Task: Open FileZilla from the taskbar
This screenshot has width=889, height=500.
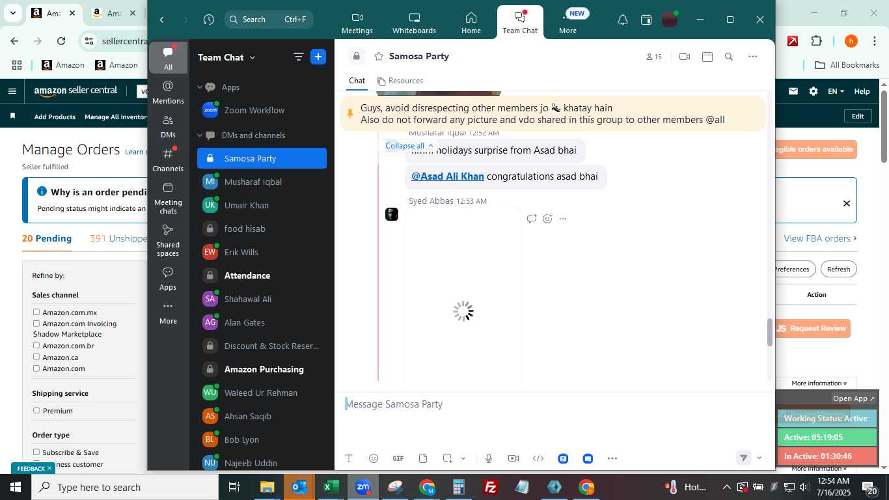Action: pyautogui.click(x=491, y=487)
